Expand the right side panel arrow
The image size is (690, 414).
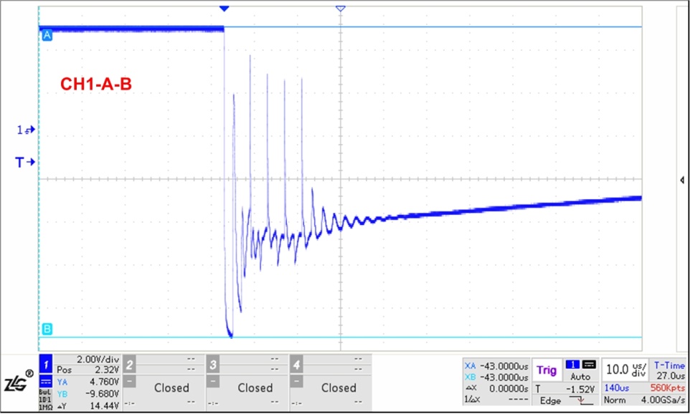[x=681, y=180]
